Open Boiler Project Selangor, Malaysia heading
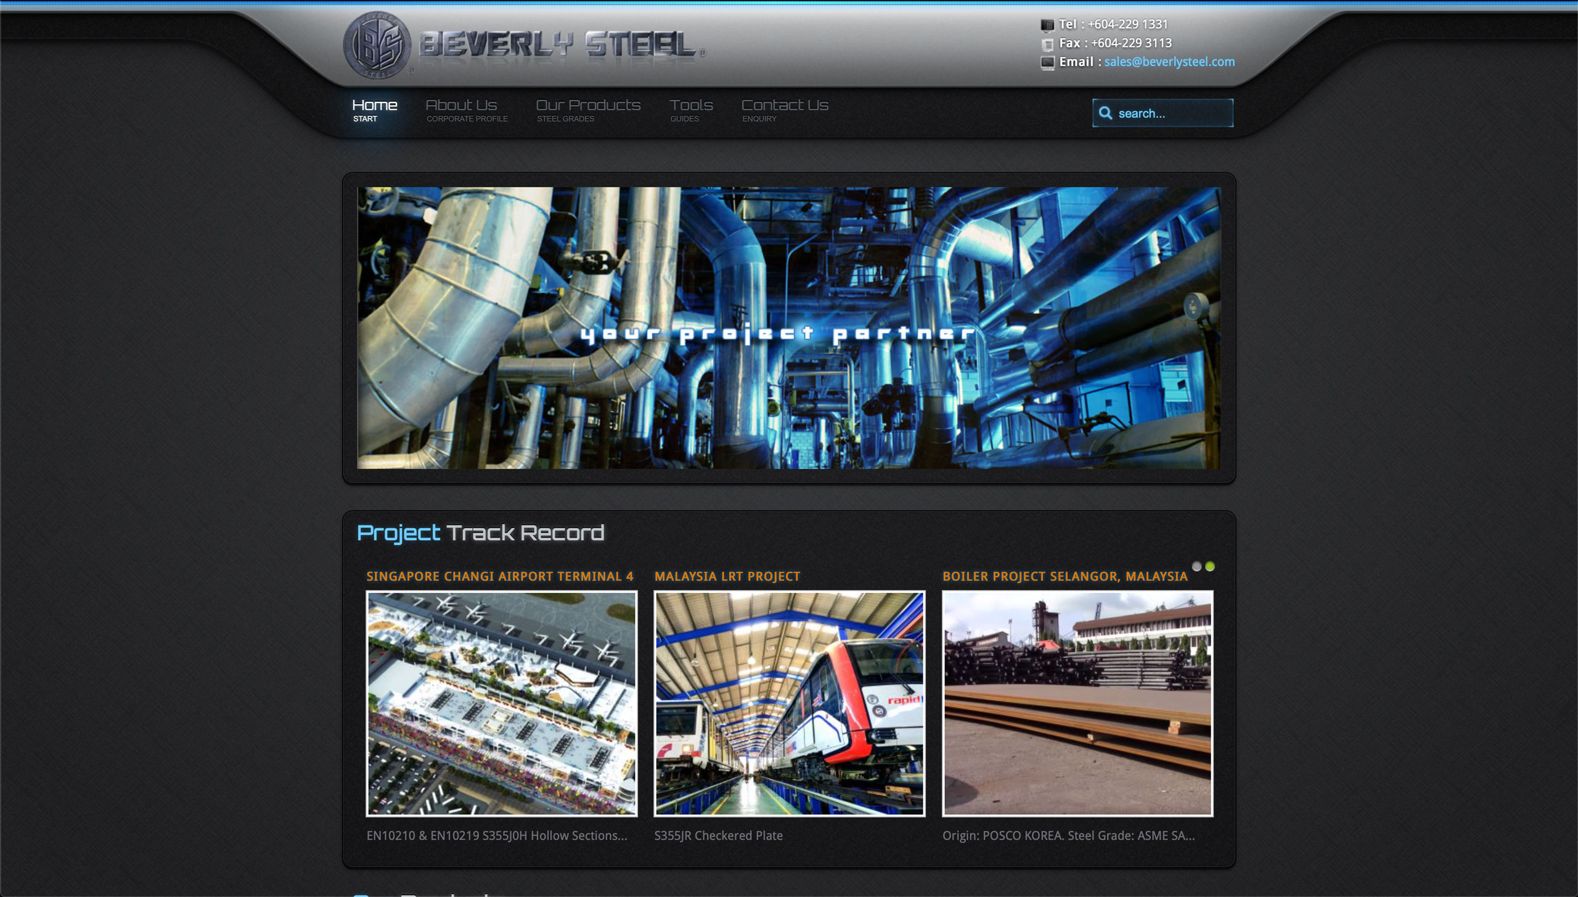 click(x=1065, y=576)
